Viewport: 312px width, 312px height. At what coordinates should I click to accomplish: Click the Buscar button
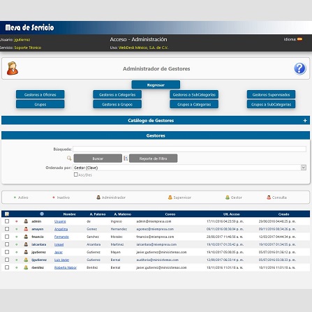(98, 158)
